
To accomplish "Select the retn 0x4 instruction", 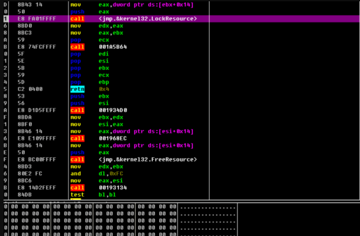I will (90, 89).
